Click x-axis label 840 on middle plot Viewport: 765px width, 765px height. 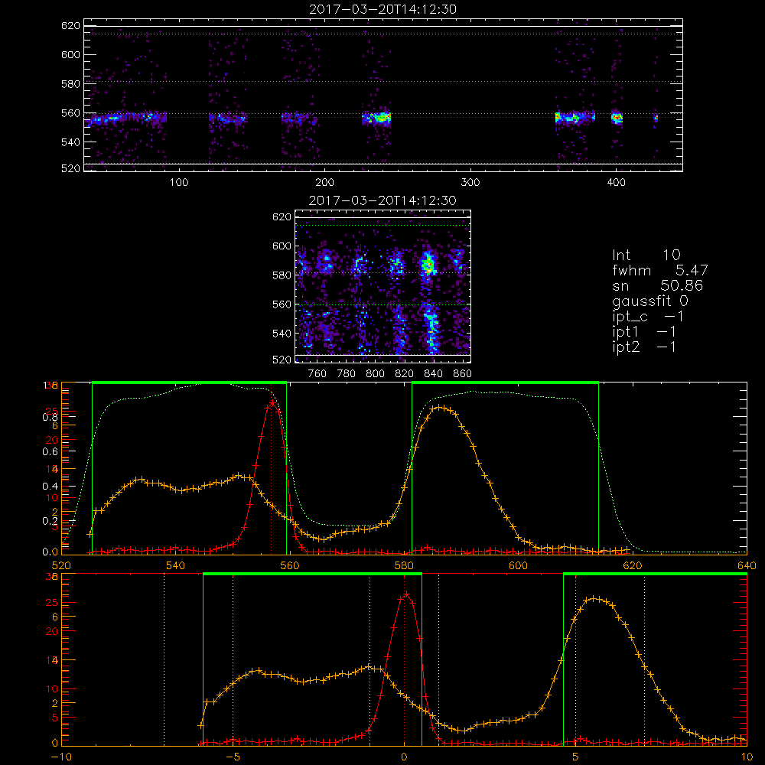pos(433,374)
